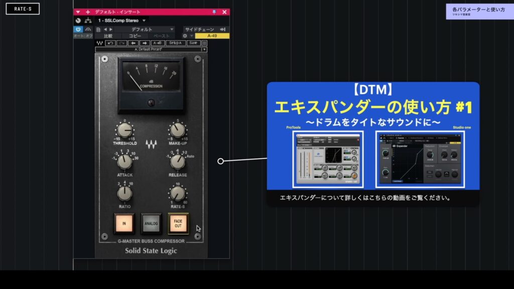Click the automation curve icon beside the power button
The height and width of the screenshot is (289, 514).
[88, 29]
